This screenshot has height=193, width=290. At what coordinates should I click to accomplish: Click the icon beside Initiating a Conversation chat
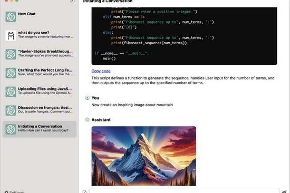pyautogui.click(x=11, y=129)
